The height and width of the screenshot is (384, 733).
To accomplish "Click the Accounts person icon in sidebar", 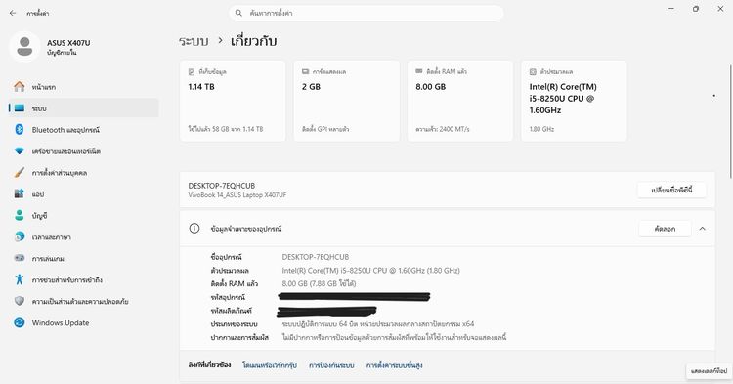I will pos(20,215).
